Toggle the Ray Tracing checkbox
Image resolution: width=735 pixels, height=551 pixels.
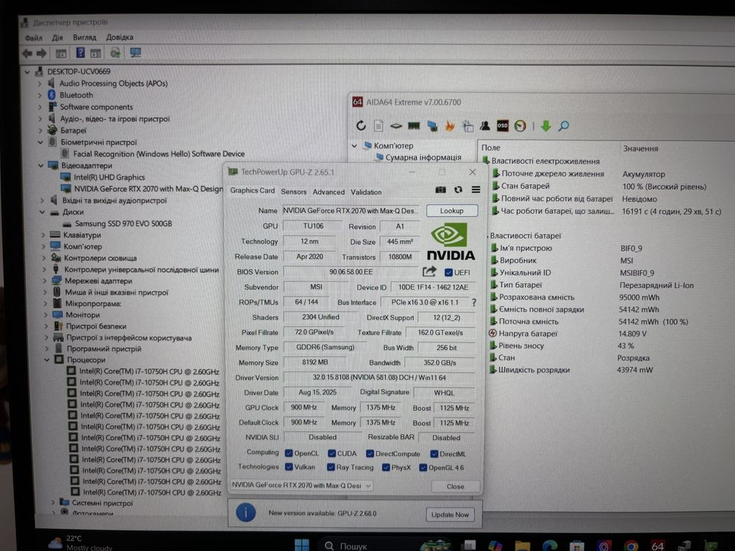(x=331, y=467)
